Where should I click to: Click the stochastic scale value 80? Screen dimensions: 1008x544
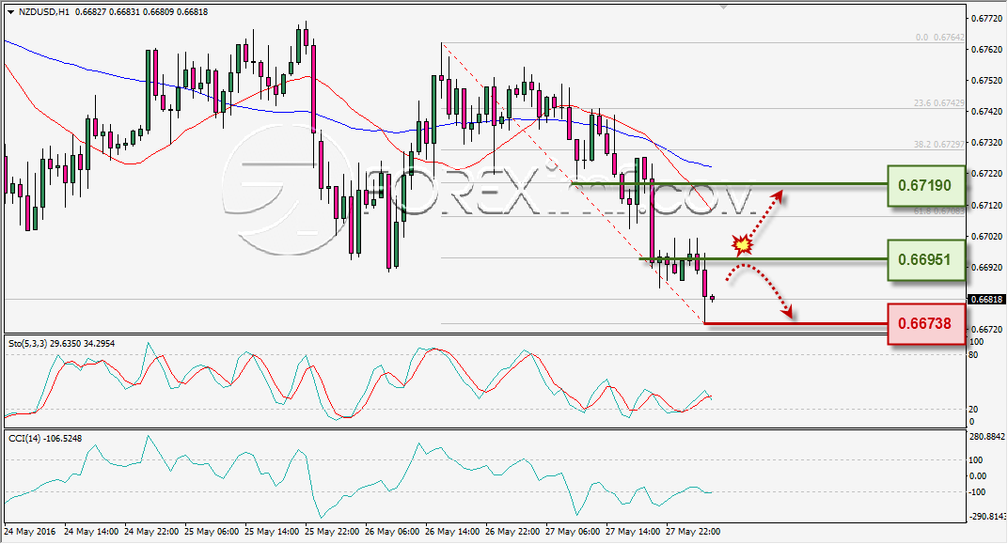973,355
